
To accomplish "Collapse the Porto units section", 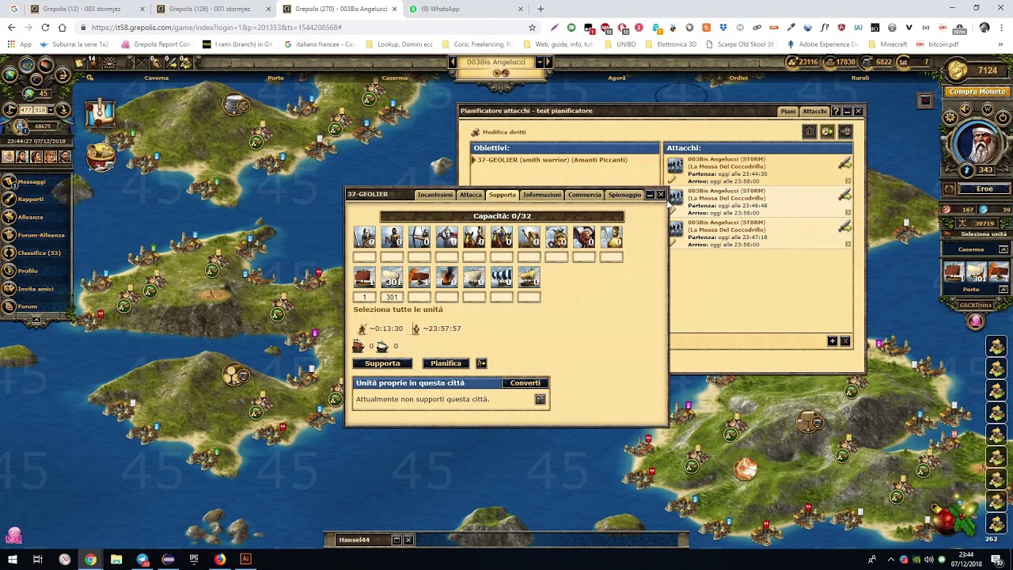I will (1004, 290).
